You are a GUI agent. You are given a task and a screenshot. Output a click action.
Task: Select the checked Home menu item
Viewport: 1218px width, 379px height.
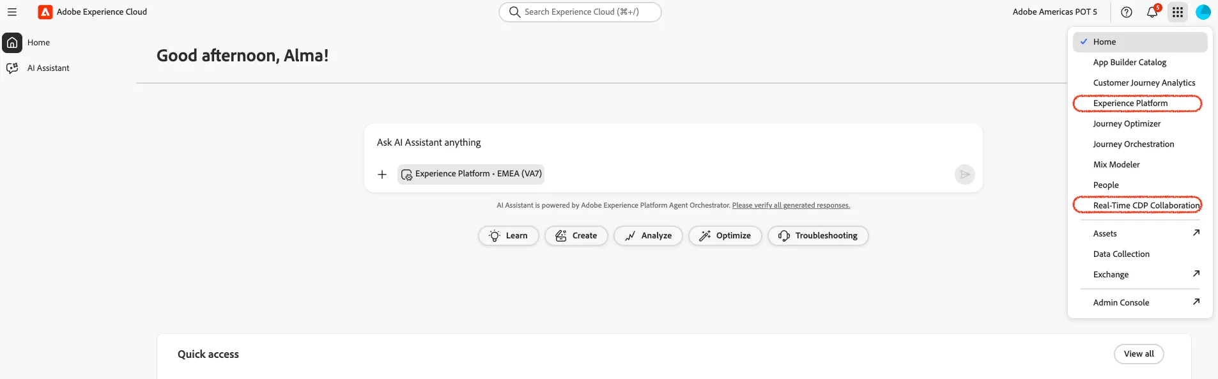pyautogui.click(x=1140, y=42)
